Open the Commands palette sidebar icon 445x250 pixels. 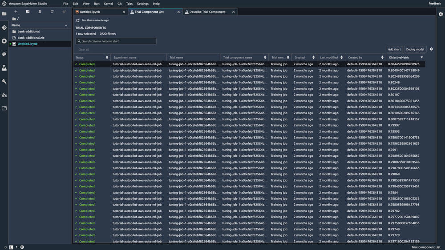tap(4, 54)
